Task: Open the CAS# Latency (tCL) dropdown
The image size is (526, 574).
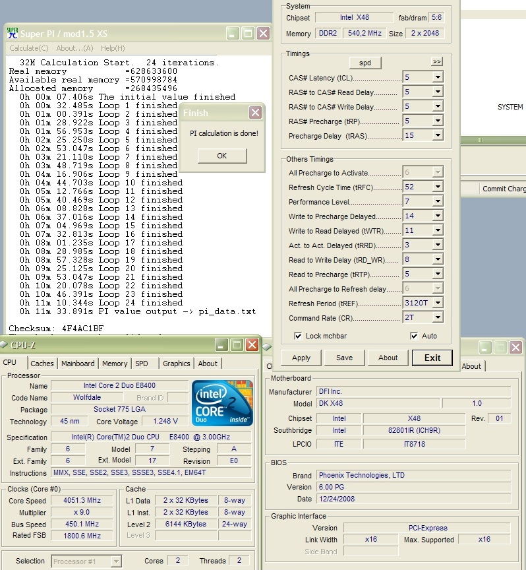Action: pos(437,78)
